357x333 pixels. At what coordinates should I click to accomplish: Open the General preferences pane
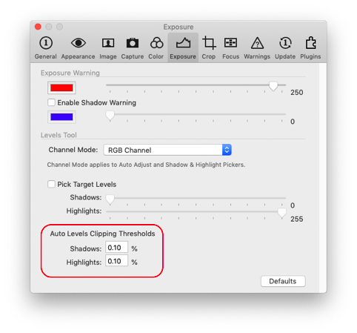point(46,48)
